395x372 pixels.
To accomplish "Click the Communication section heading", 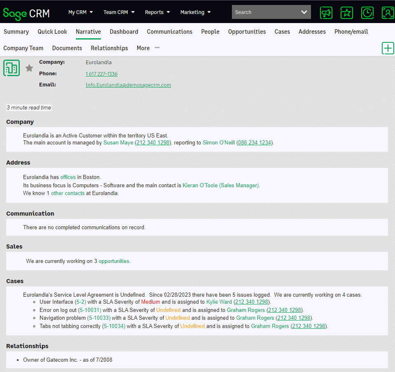I will pos(30,214).
